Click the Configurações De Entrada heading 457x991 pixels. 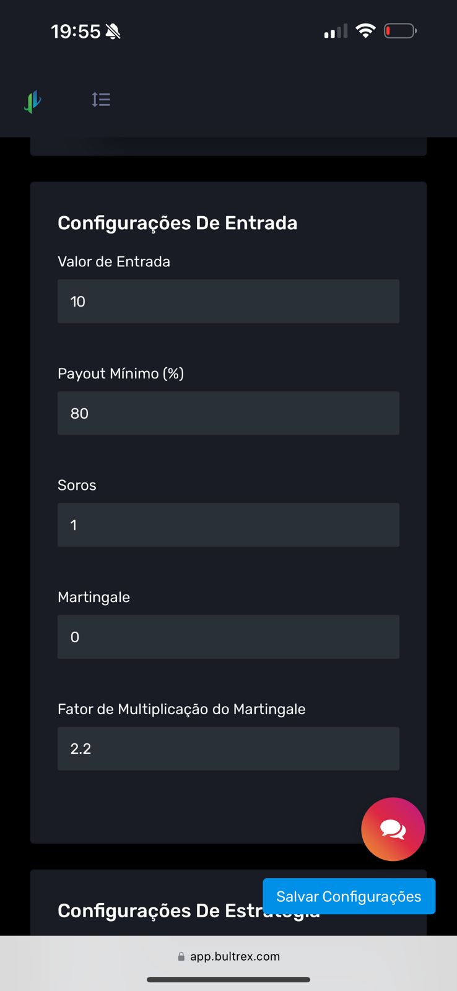coord(177,223)
